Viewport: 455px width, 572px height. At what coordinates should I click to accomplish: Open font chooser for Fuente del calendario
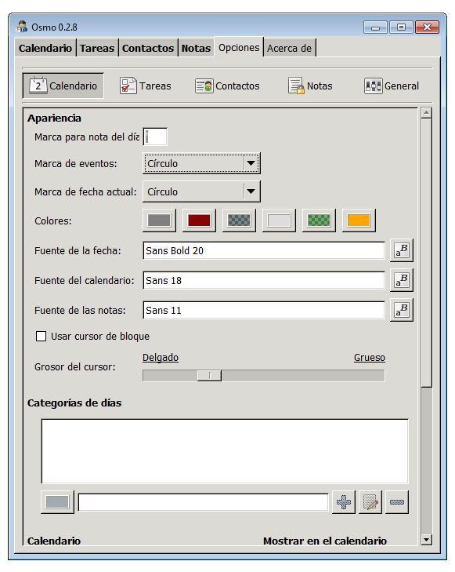402,281
